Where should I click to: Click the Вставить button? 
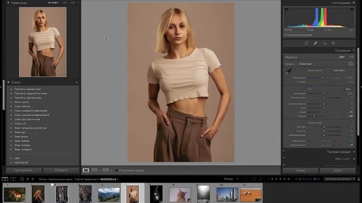[x=61, y=170]
